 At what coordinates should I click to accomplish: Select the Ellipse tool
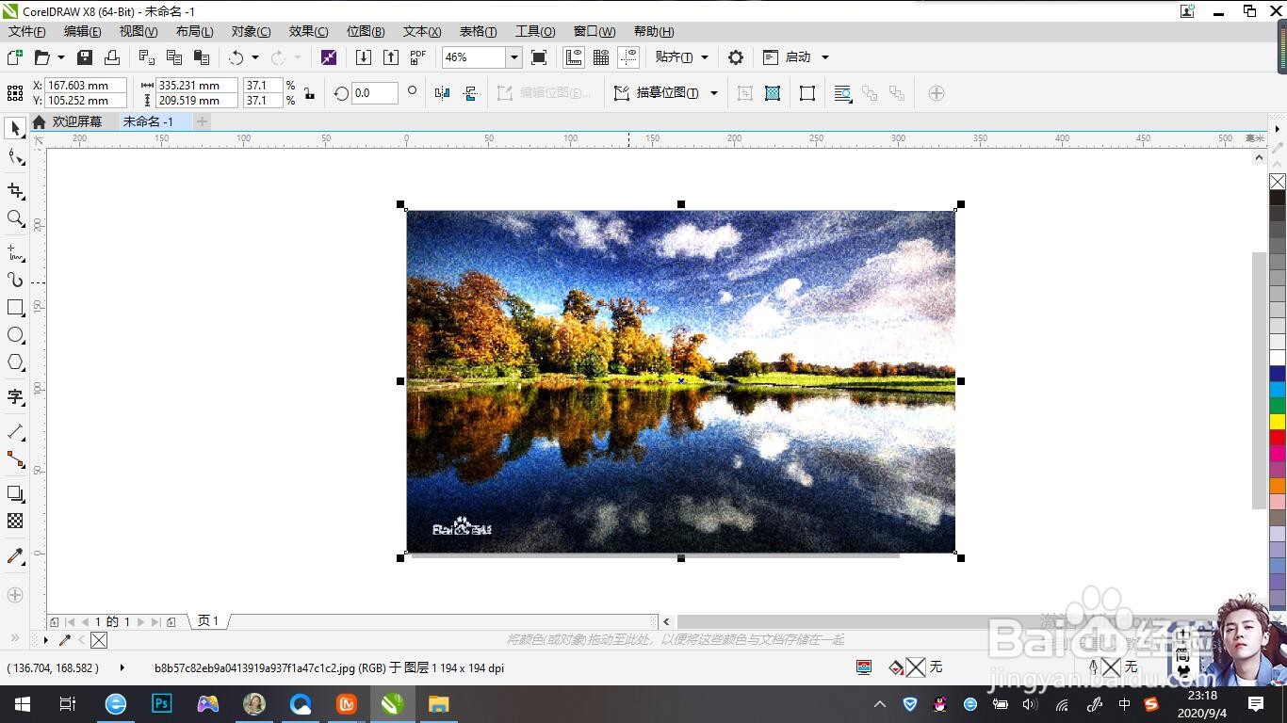coord(15,335)
